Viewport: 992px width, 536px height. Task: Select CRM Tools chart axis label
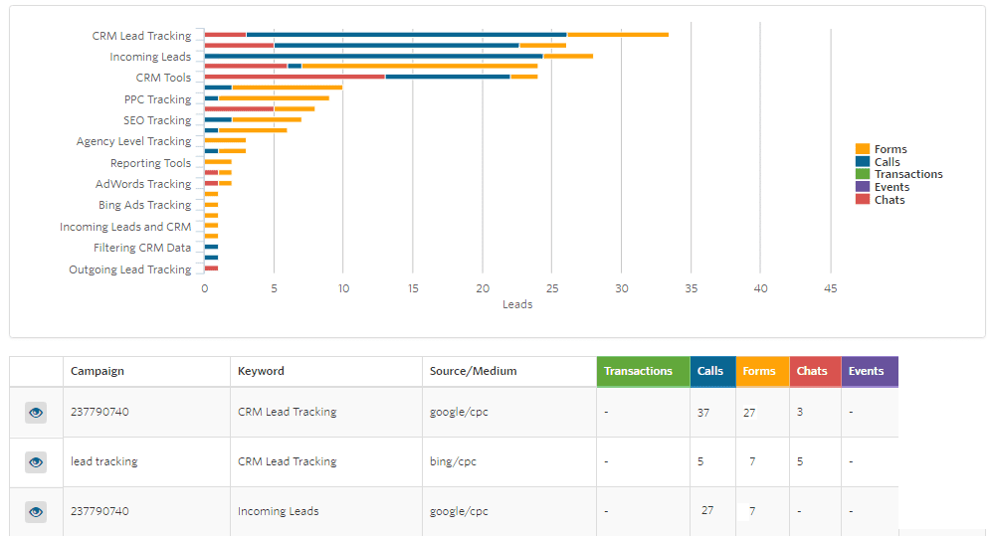(163, 78)
